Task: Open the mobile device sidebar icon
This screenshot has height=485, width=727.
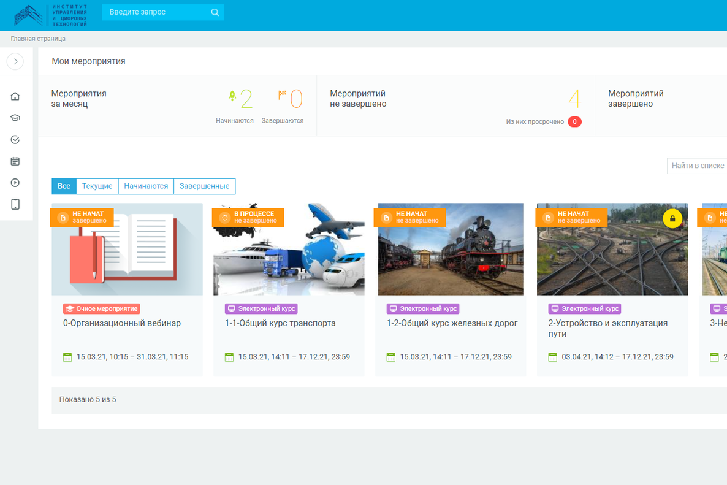Action: pyautogui.click(x=15, y=204)
